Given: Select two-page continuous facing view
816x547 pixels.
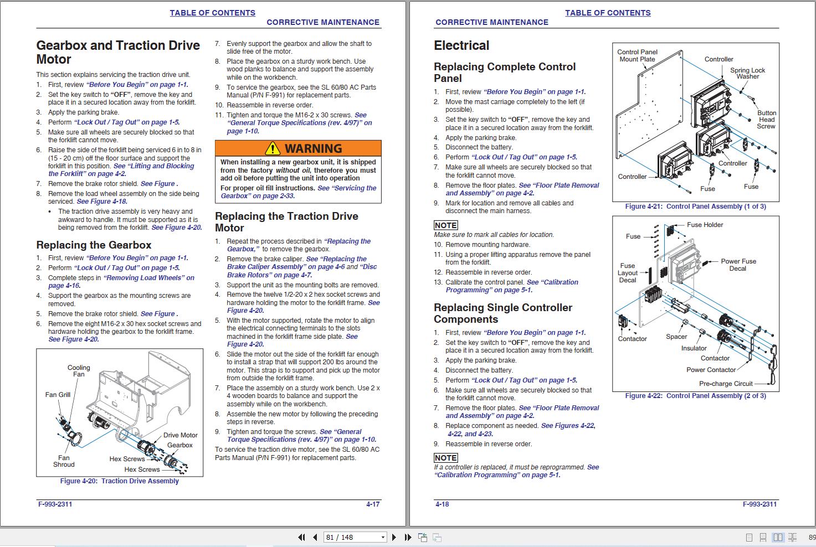Looking at the screenshot, I should [793, 537].
